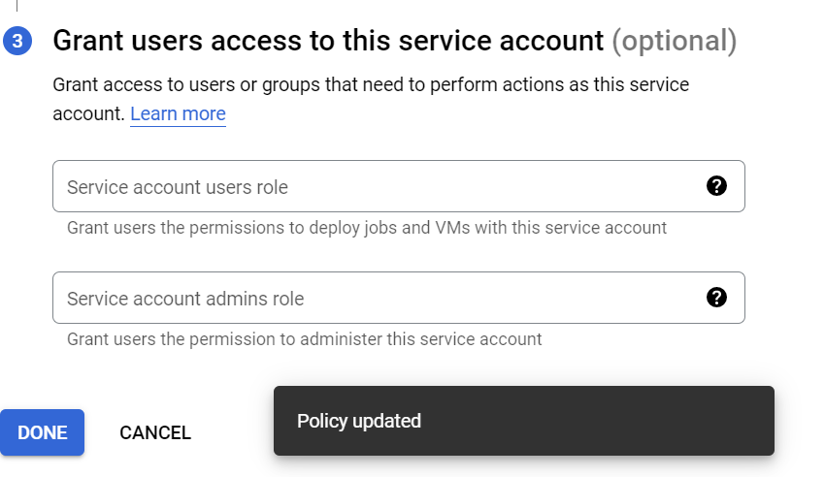Open the Learn more link

(x=178, y=113)
